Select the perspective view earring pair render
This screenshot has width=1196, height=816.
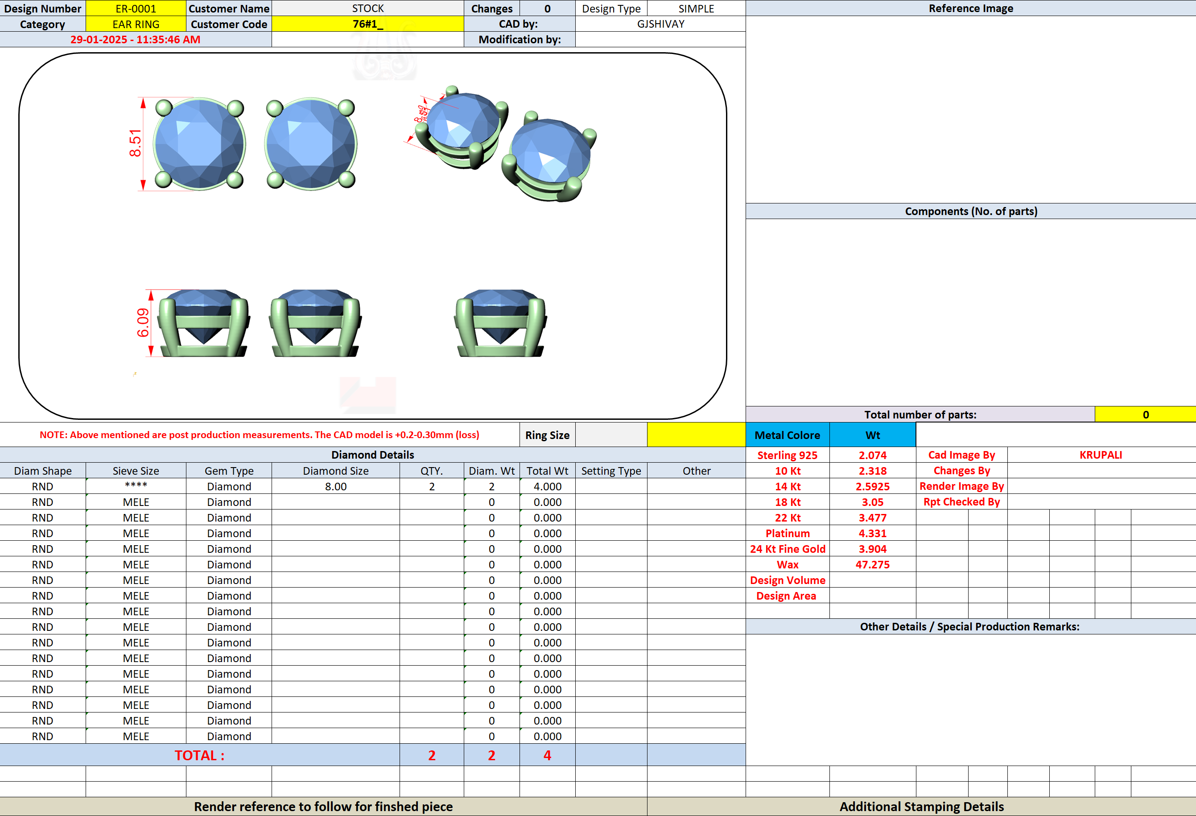click(506, 144)
